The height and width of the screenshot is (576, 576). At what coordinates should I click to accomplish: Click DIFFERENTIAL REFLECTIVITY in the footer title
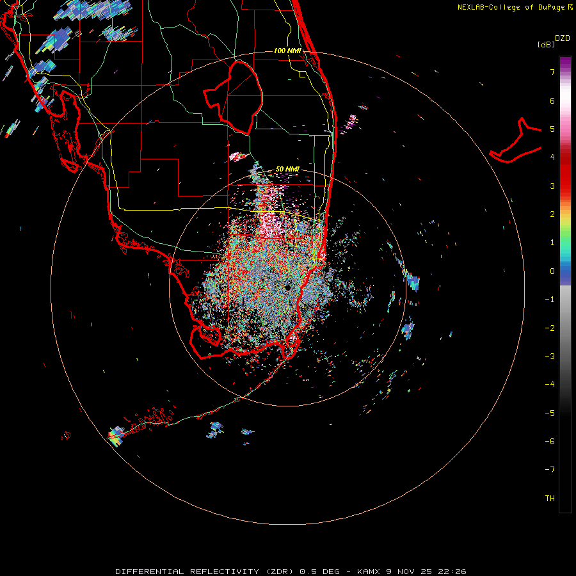(187, 572)
